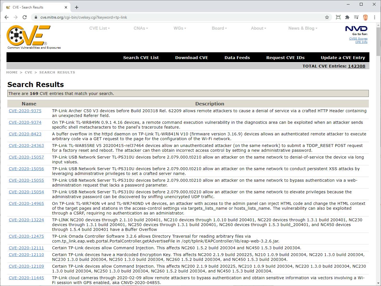This screenshot has height=286, width=381.
Task: Click the browser Back arrow
Action: [7, 17]
